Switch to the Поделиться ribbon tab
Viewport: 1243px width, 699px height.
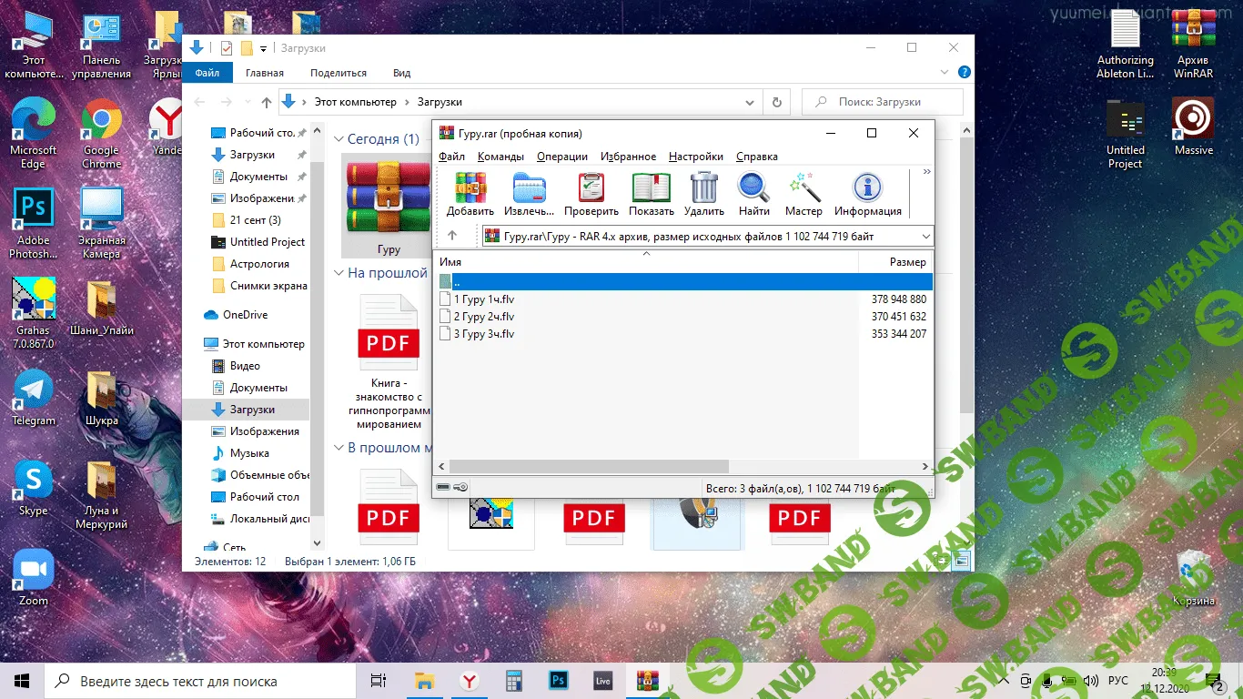pos(338,73)
